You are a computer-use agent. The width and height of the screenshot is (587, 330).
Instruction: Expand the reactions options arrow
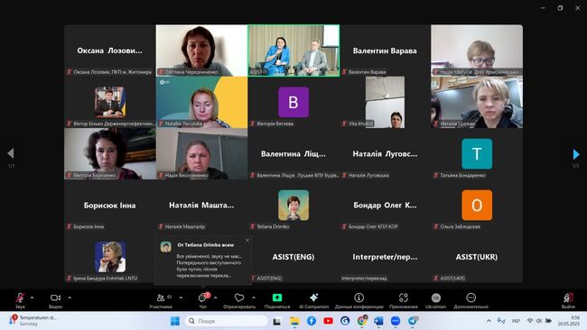[x=254, y=298]
